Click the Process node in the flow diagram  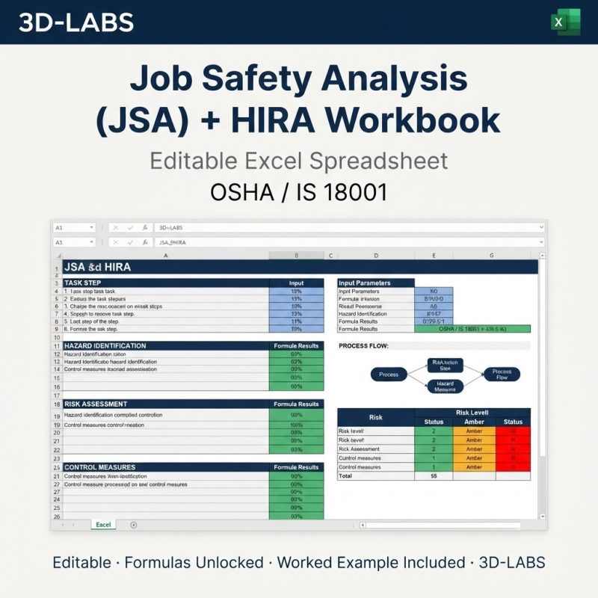pos(389,374)
